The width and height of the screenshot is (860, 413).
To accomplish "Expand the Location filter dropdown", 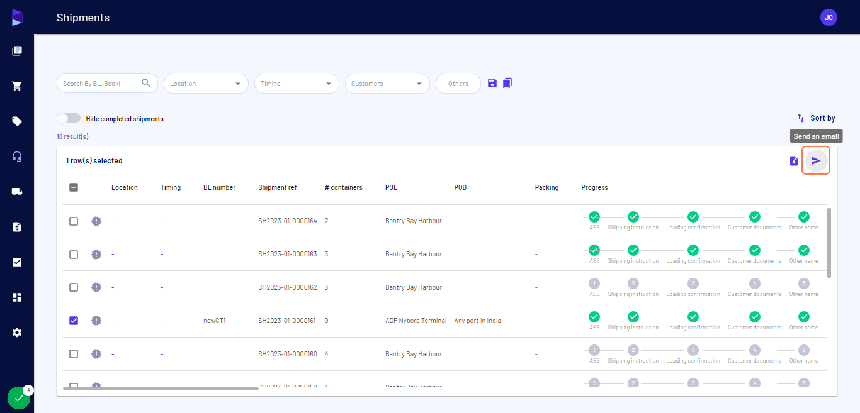I will coord(206,84).
